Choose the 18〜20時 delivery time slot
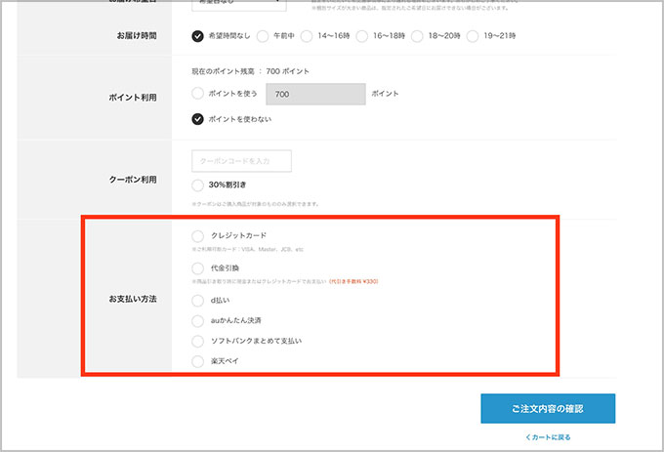 pyautogui.click(x=417, y=36)
